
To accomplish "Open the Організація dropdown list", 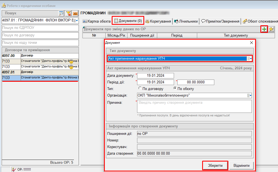I will point(249,95).
